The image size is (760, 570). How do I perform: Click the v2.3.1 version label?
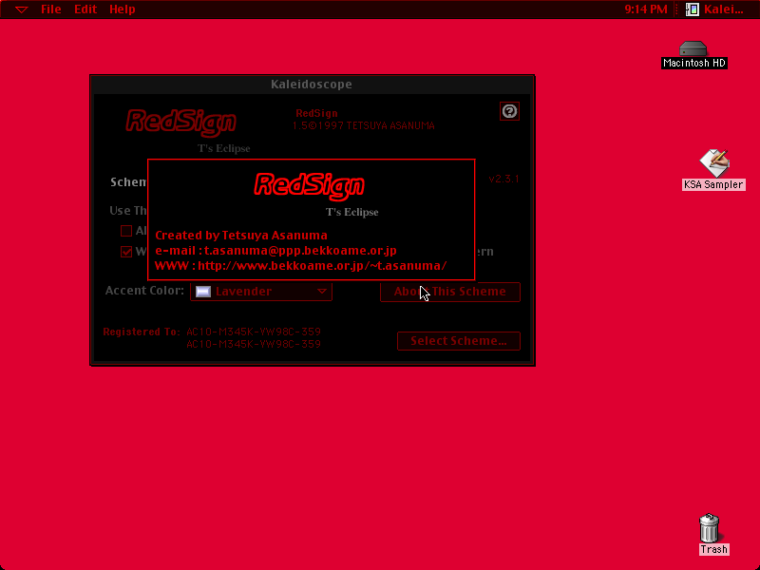click(x=503, y=179)
